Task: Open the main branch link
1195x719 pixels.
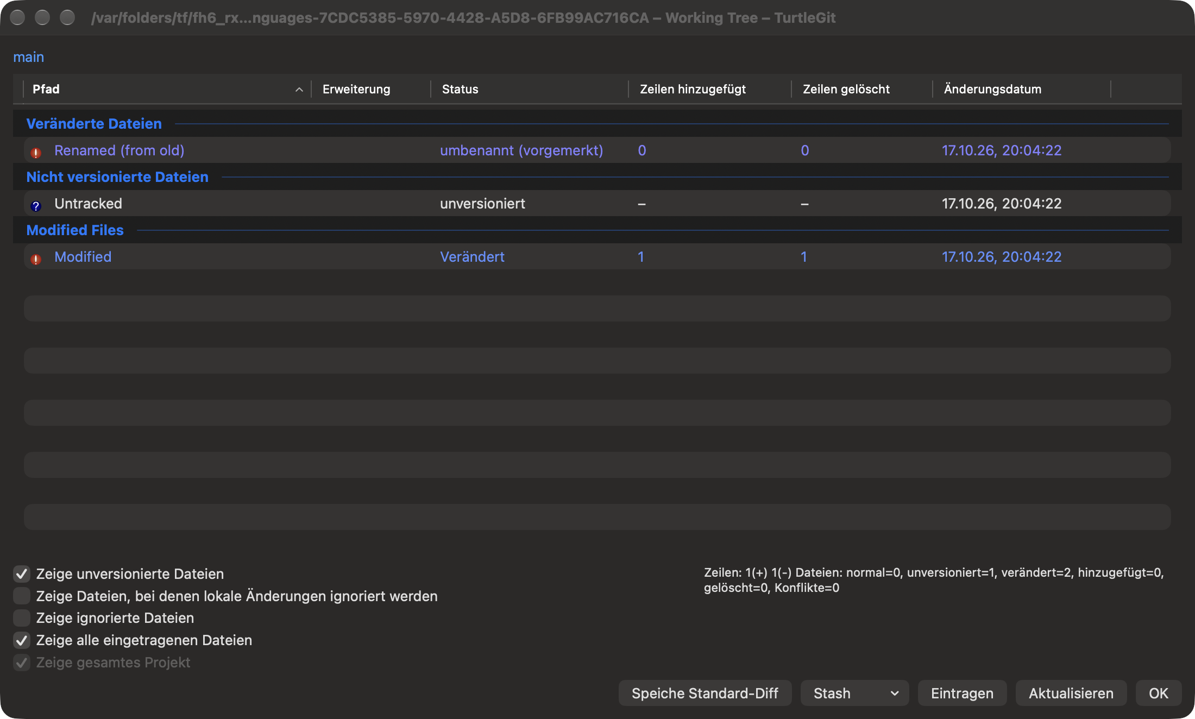Action: coord(28,57)
